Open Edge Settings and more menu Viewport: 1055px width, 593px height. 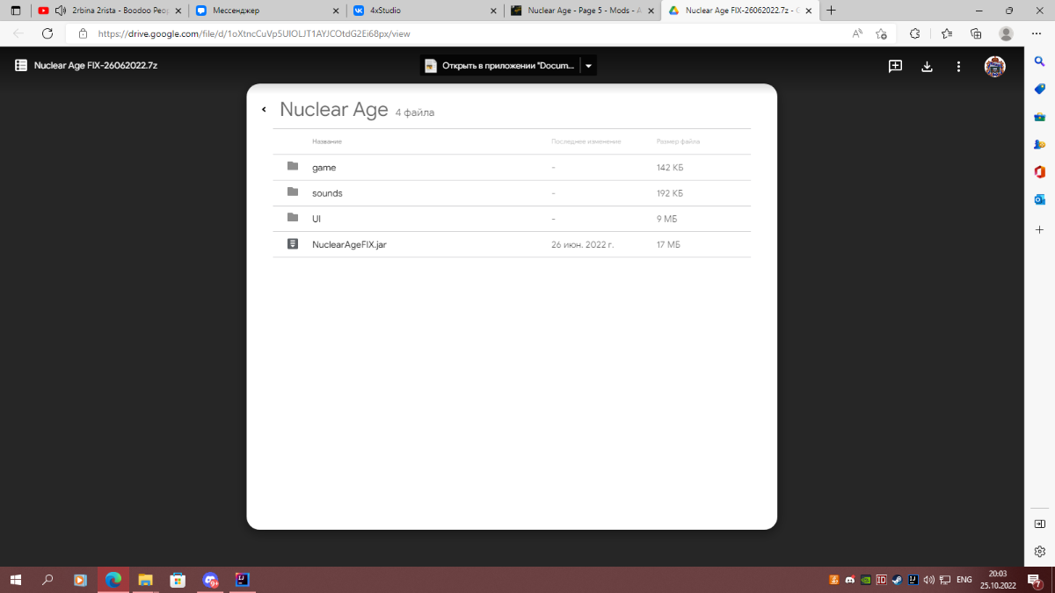tap(1036, 33)
